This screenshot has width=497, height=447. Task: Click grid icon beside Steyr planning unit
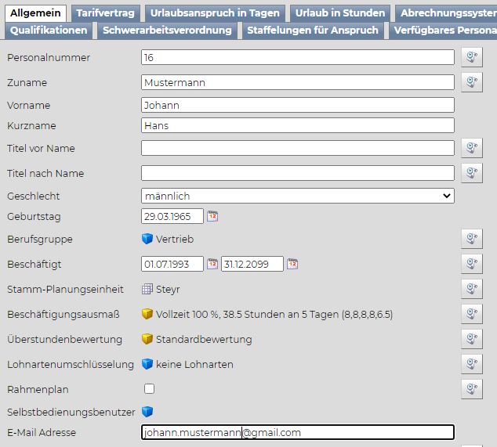tap(147, 290)
